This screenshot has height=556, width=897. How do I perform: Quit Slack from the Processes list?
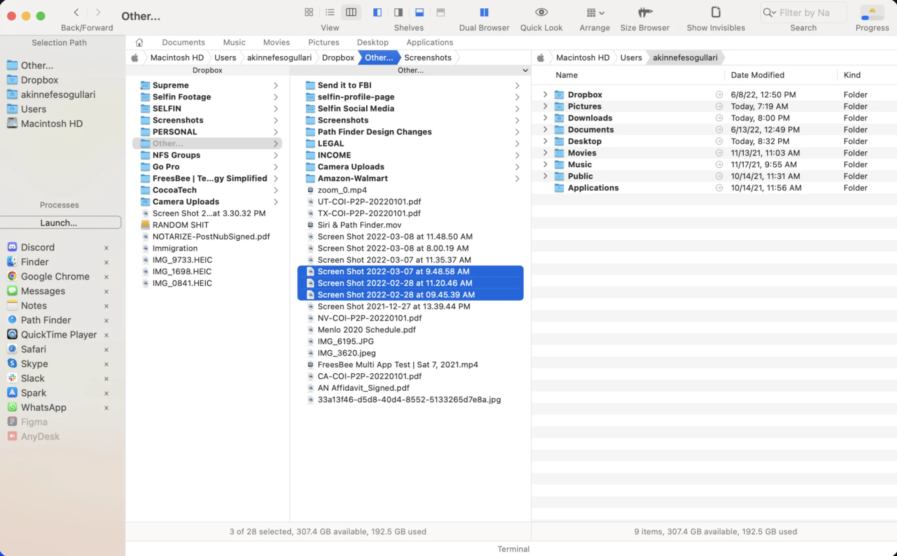pos(106,379)
